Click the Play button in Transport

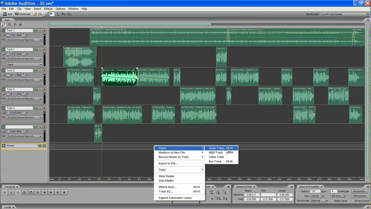point(11,192)
